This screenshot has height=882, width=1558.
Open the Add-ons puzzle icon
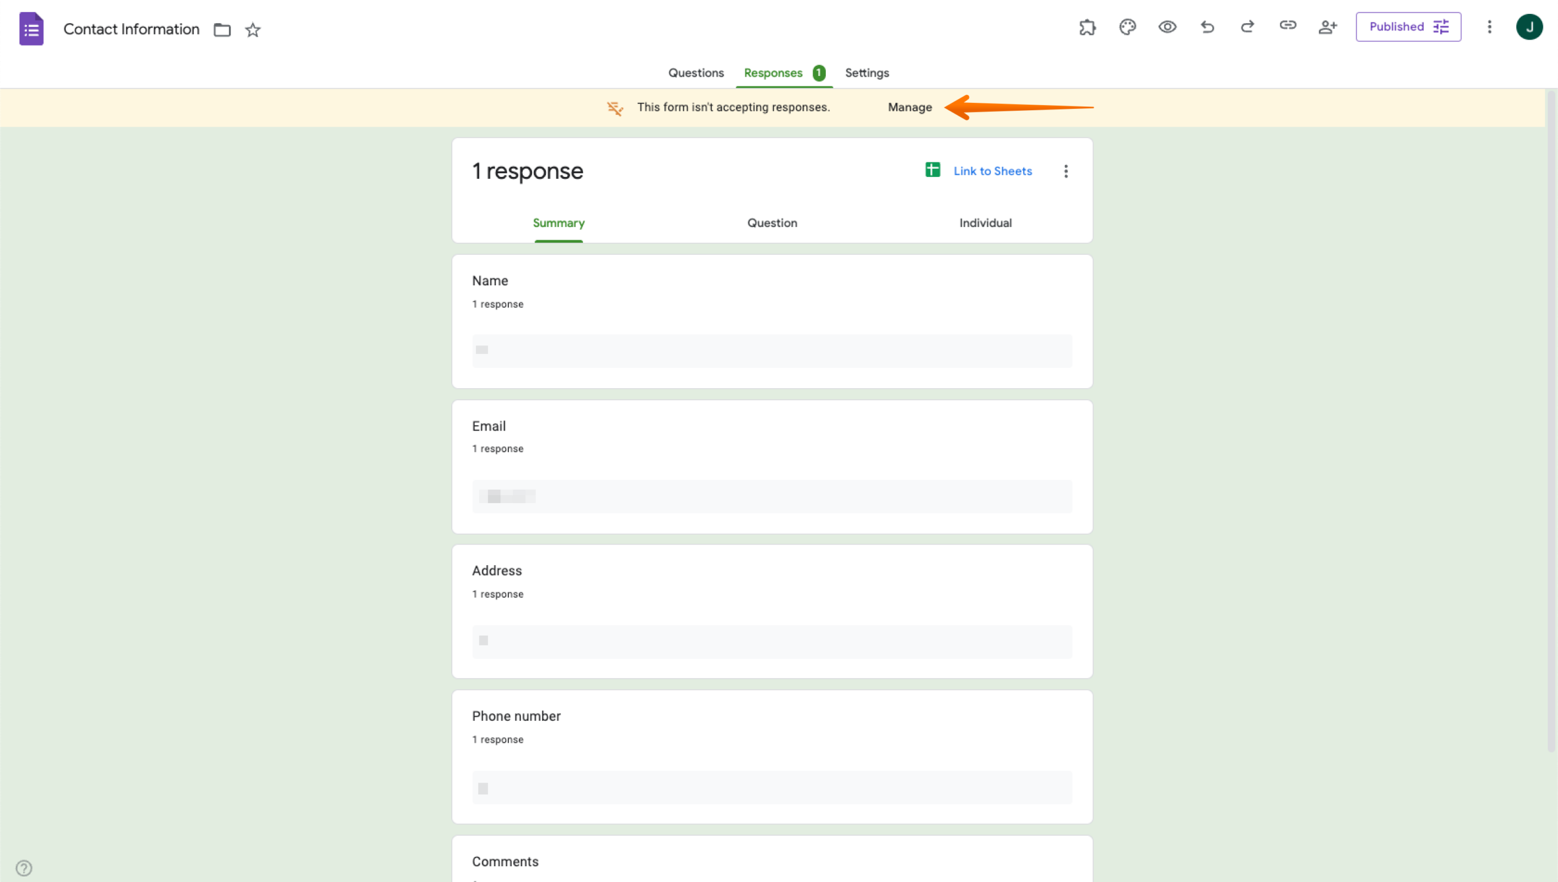coord(1088,27)
